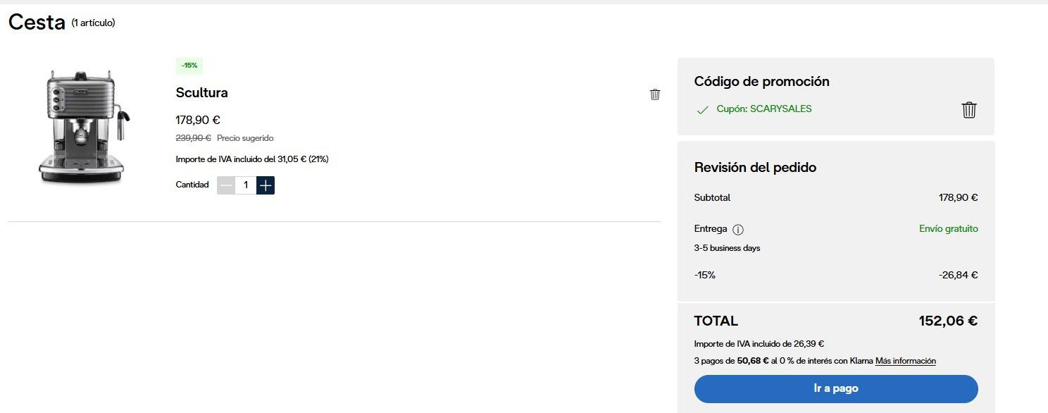Click the green -15% discount badge

pos(189,66)
